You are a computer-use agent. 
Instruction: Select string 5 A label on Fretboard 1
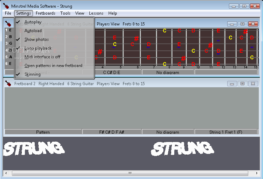tap(8, 57)
